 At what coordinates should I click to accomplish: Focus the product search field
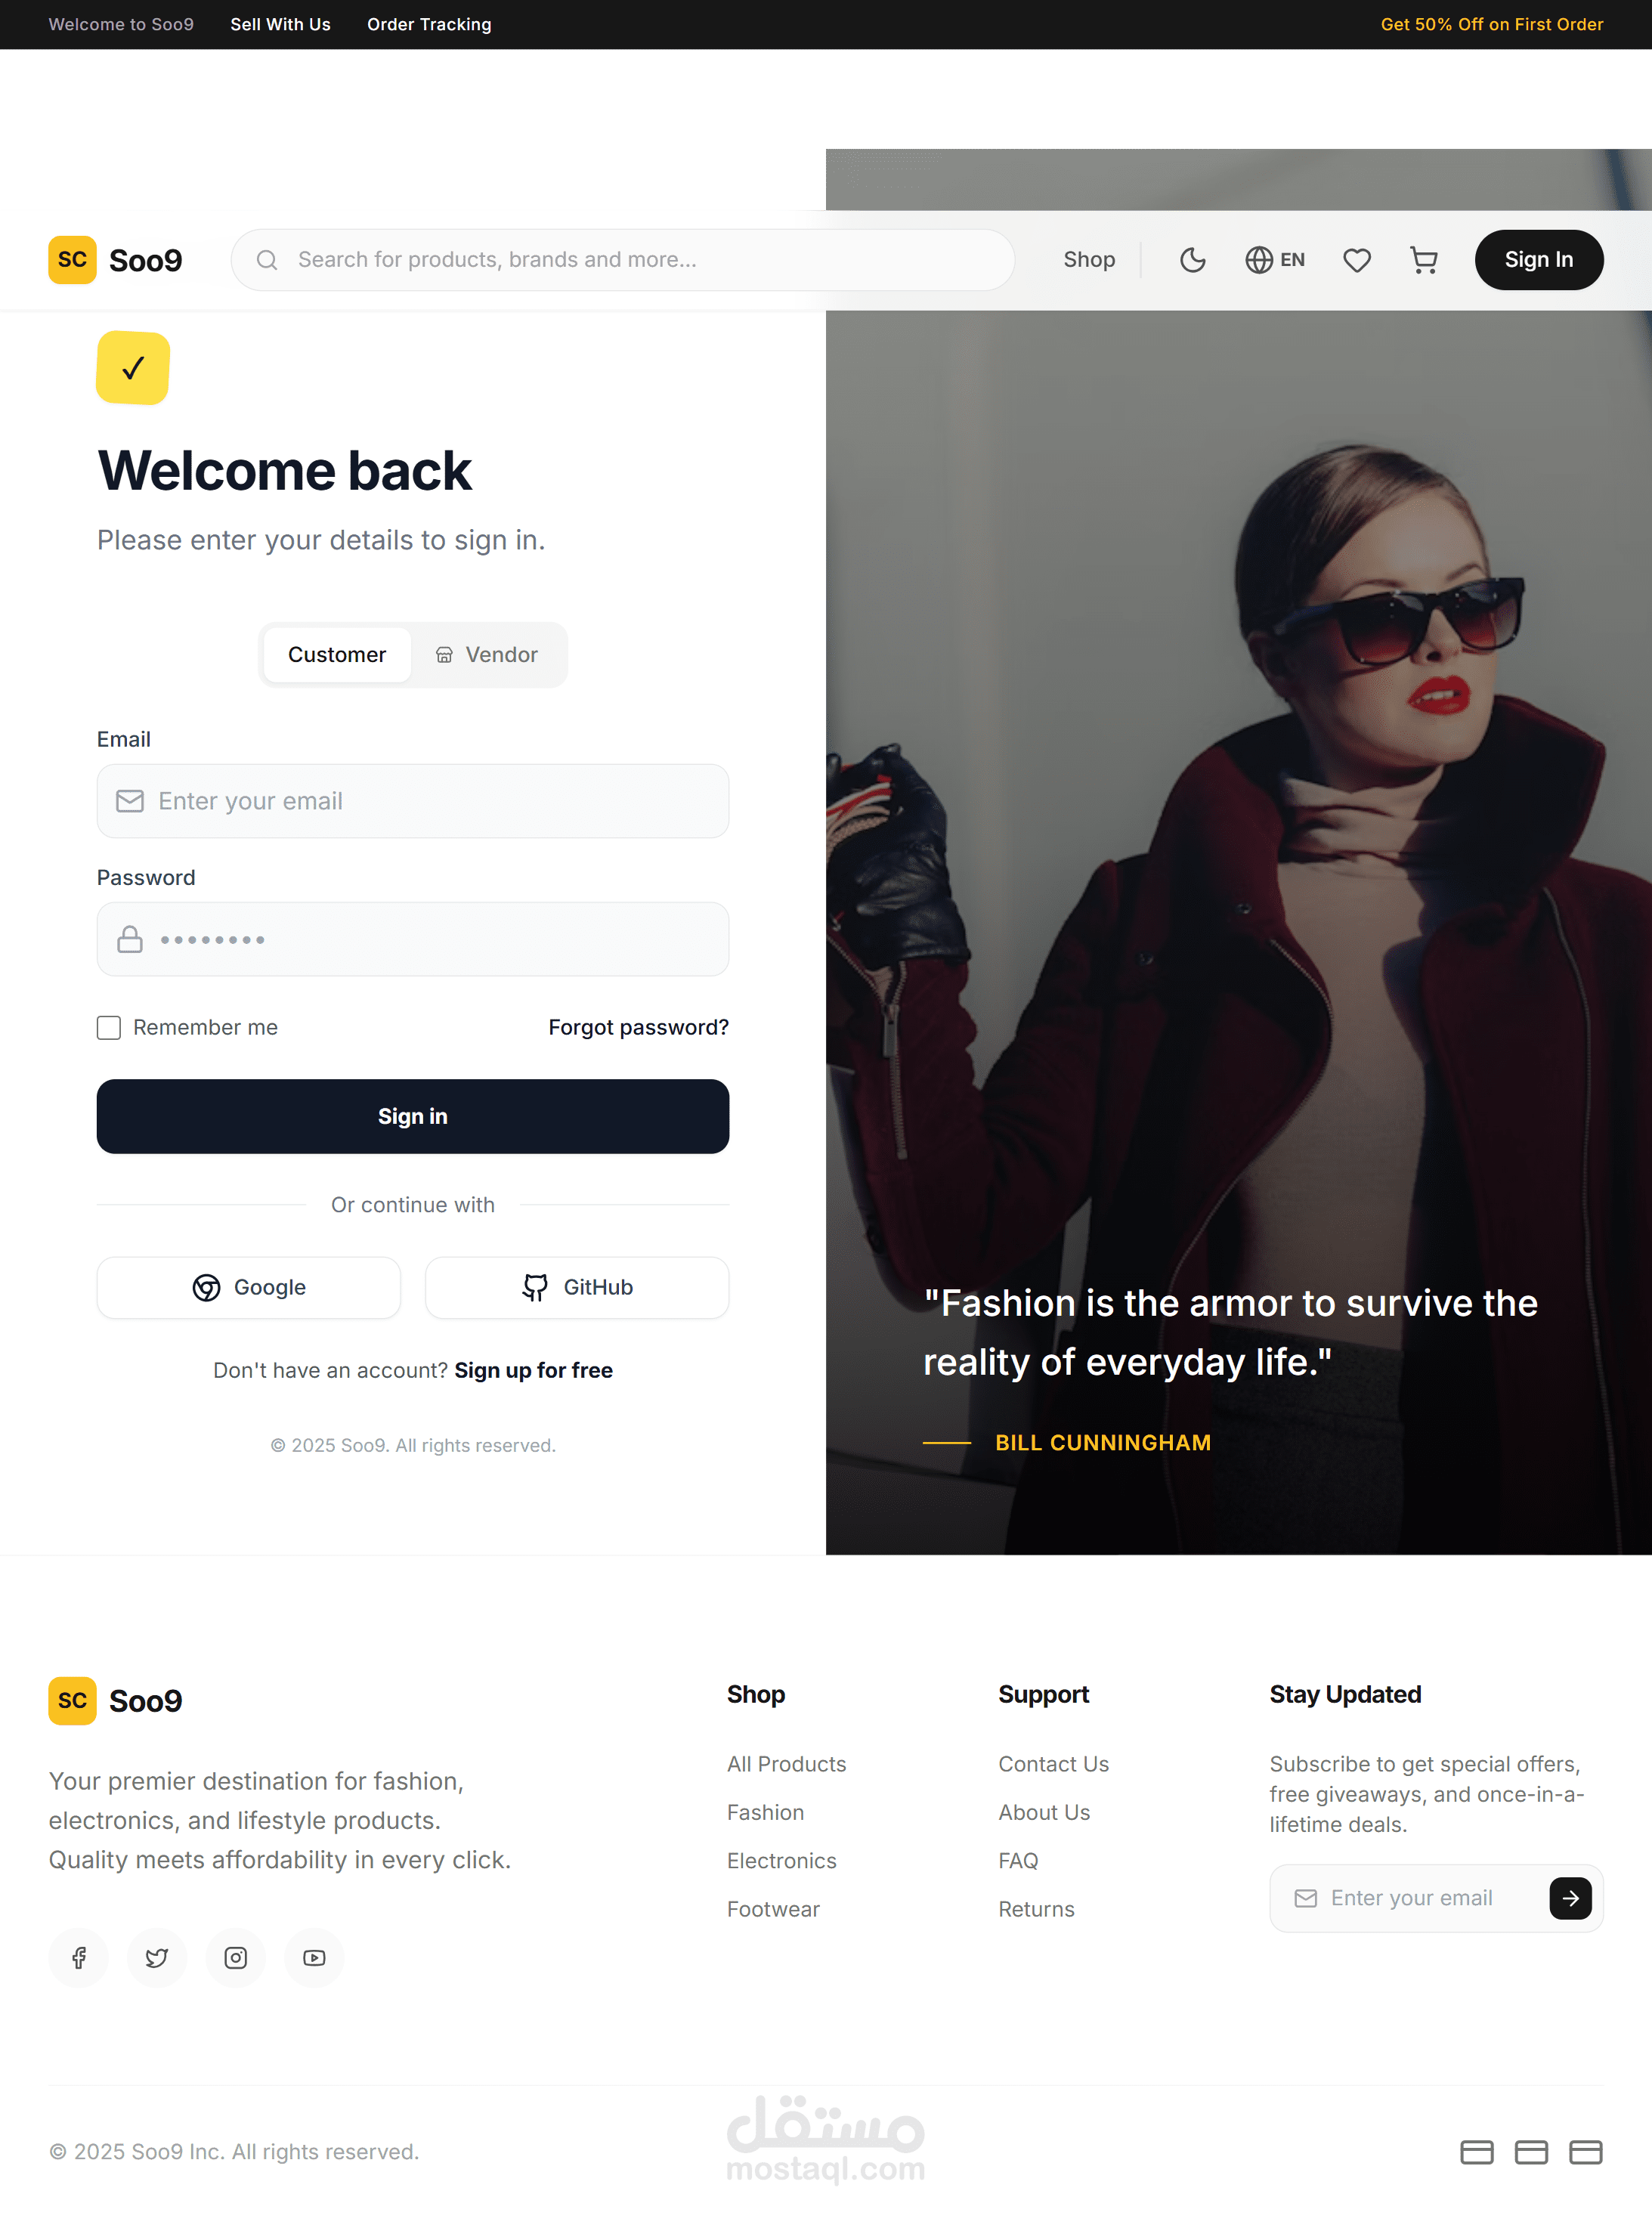click(623, 260)
